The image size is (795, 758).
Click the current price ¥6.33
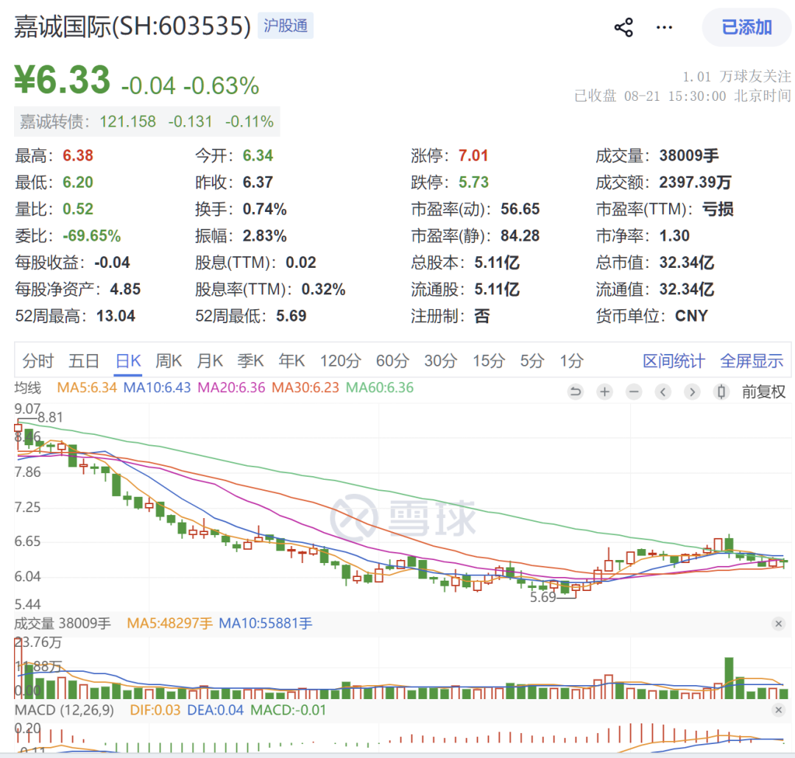(x=62, y=80)
